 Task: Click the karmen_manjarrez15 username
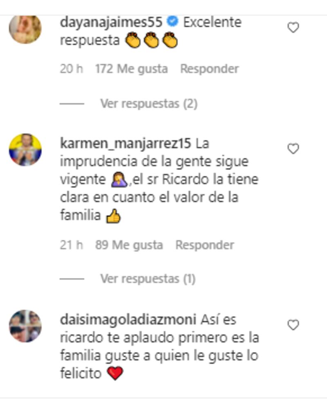[x=125, y=143]
